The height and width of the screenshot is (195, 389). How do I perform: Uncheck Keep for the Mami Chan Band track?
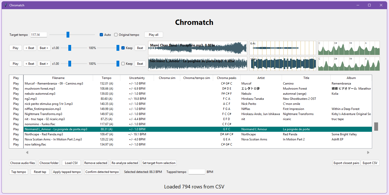click(123, 48)
